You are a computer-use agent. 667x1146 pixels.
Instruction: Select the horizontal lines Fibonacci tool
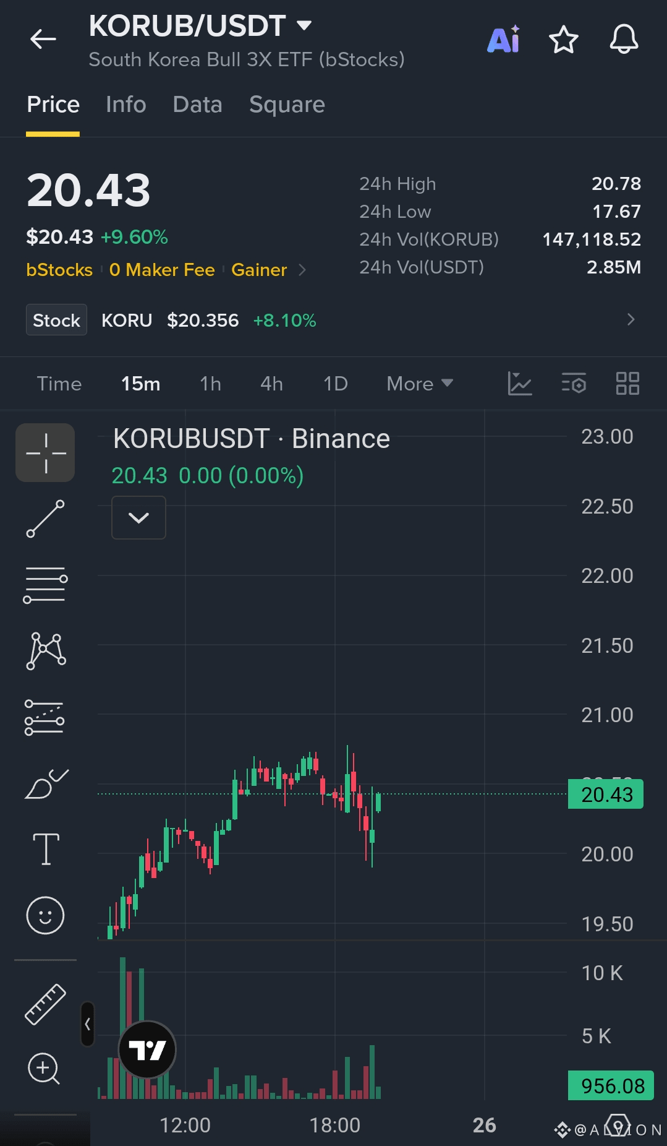[x=45, y=584]
